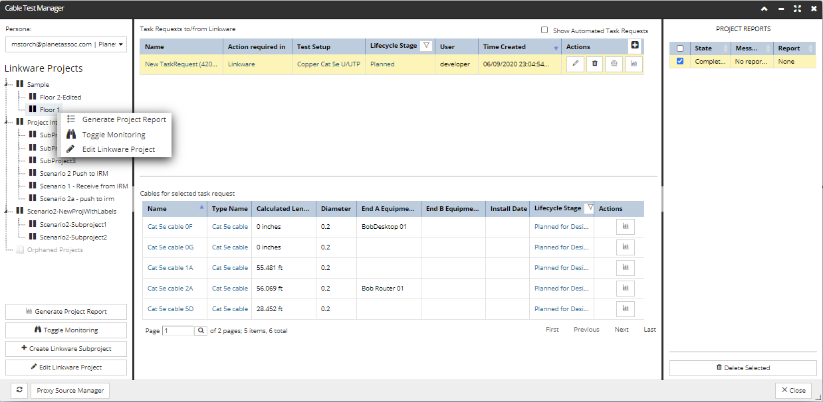Select Scenario 2 Push to IRM project
Image resolution: width=823 pixels, height=402 pixels.
74,174
